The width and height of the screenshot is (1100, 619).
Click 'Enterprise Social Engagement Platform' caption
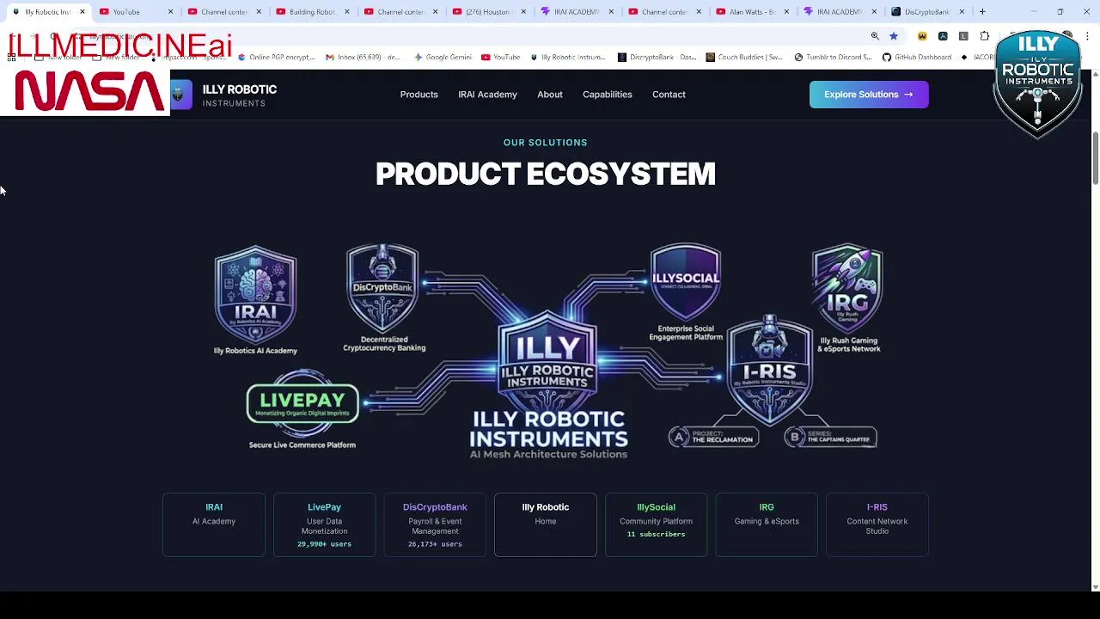686,334
